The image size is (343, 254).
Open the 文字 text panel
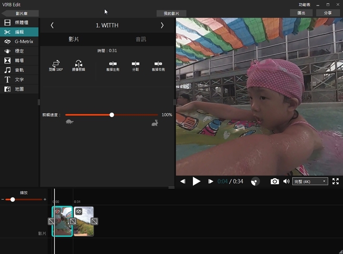[x=19, y=79]
